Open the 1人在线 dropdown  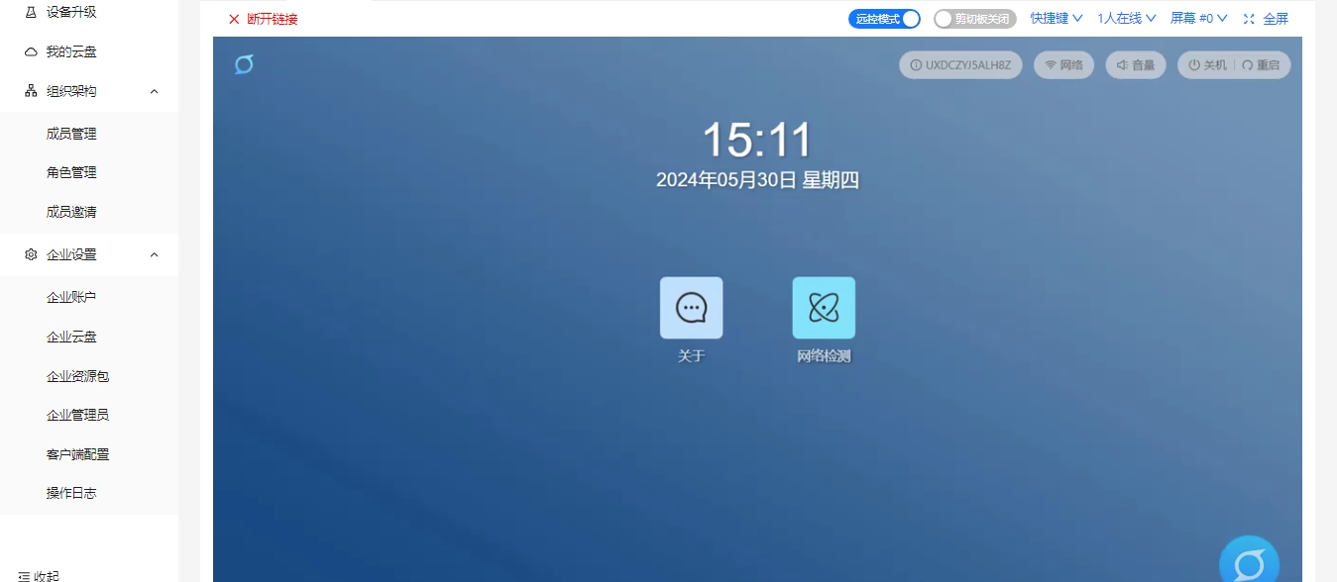click(1127, 19)
